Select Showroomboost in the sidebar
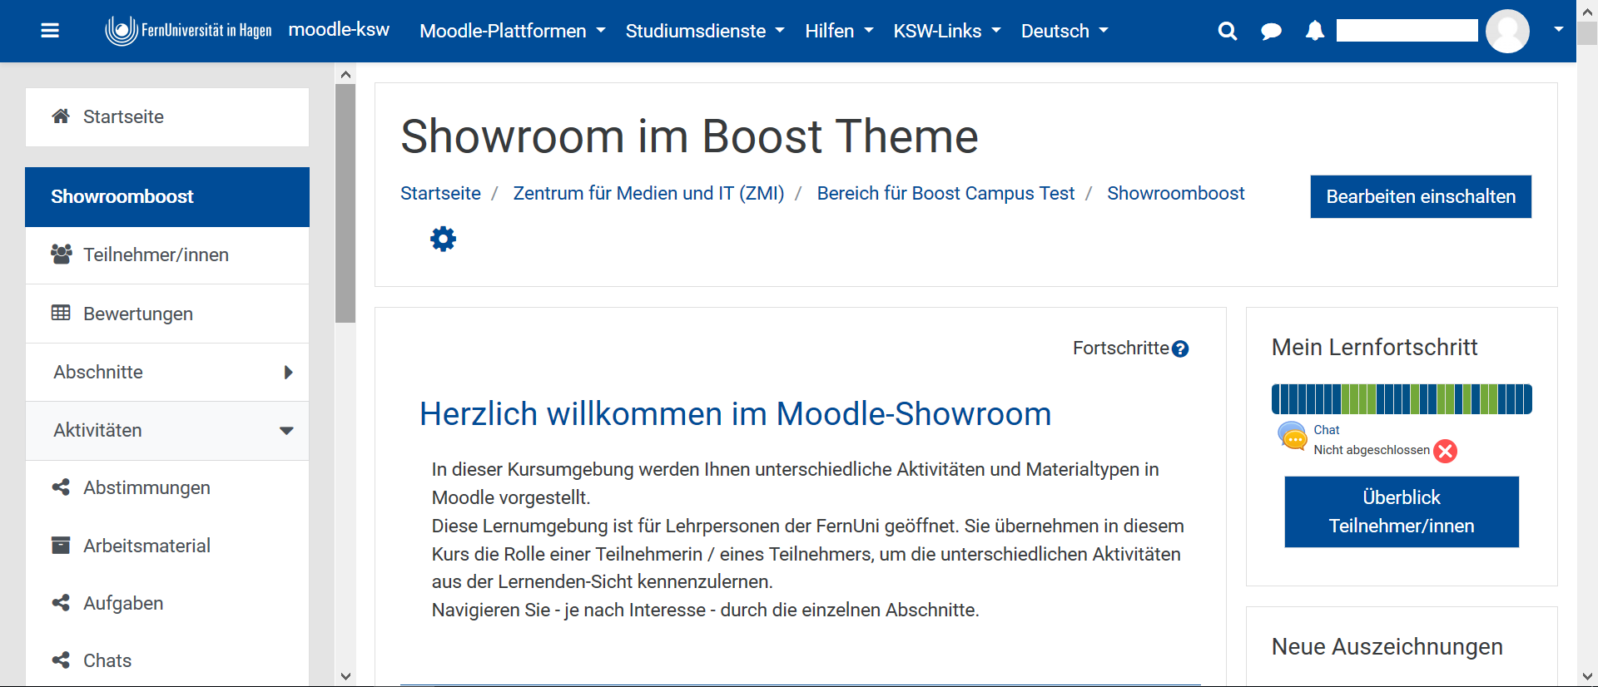This screenshot has width=1598, height=687. [167, 197]
